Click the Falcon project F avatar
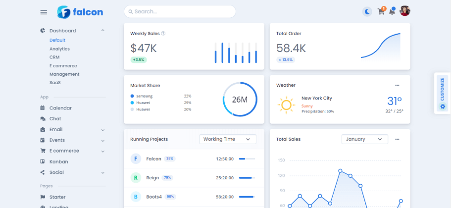Screen dimensions: 451x208 click(136, 158)
